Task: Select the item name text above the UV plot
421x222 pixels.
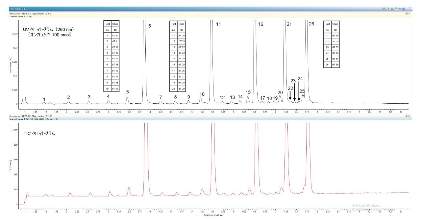Action: tap(31, 14)
